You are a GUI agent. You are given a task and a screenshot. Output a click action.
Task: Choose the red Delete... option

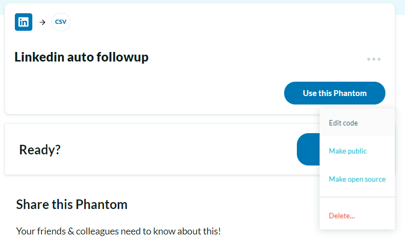pos(342,216)
